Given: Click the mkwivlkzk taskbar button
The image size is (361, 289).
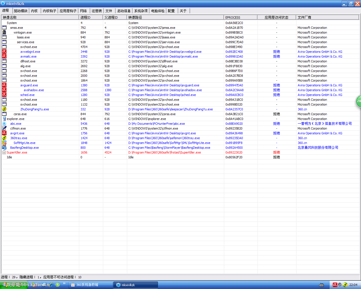Looking at the screenshot, I should pos(136,285).
